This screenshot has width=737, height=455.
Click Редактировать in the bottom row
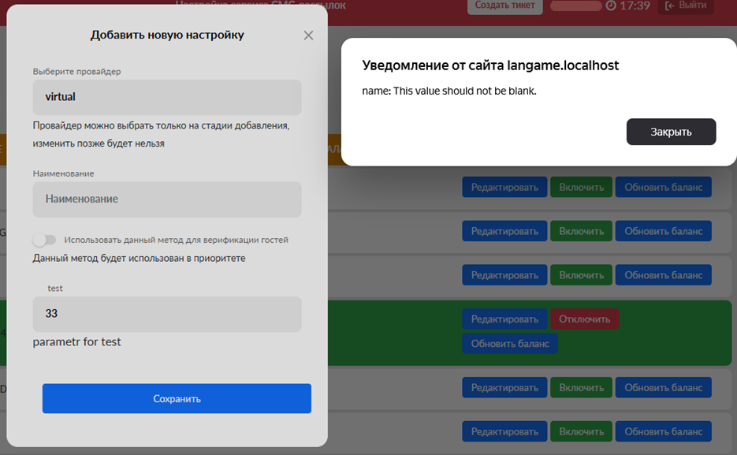(504, 431)
